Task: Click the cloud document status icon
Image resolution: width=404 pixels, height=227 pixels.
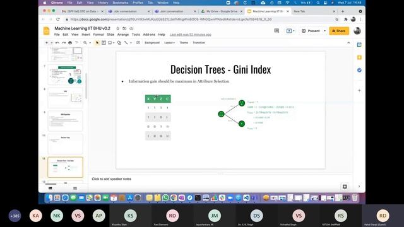Action: pos(131,28)
